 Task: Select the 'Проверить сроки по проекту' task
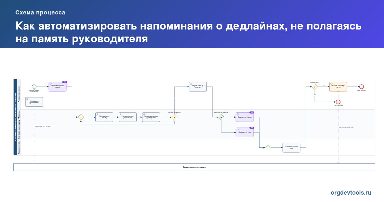[58, 87]
